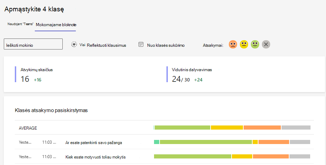Toggle the neutral yellow face response filter
The image size is (326, 165).
click(x=244, y=44)
